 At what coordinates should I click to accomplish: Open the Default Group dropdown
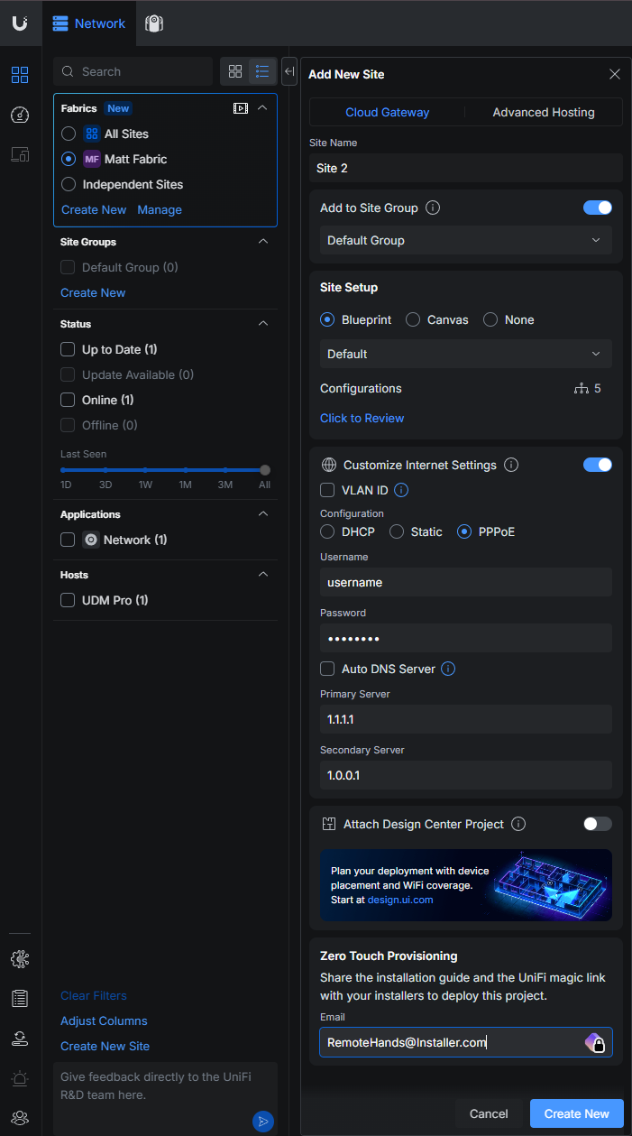click(465, 240)
